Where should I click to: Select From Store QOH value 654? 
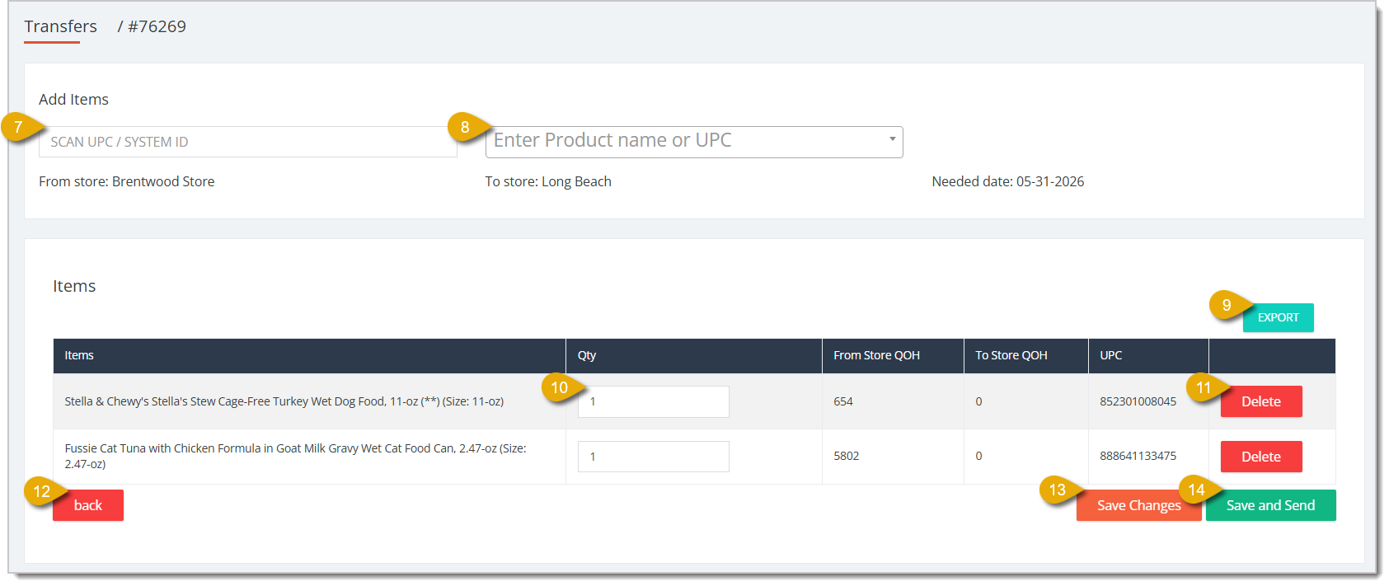click(843, 401)
